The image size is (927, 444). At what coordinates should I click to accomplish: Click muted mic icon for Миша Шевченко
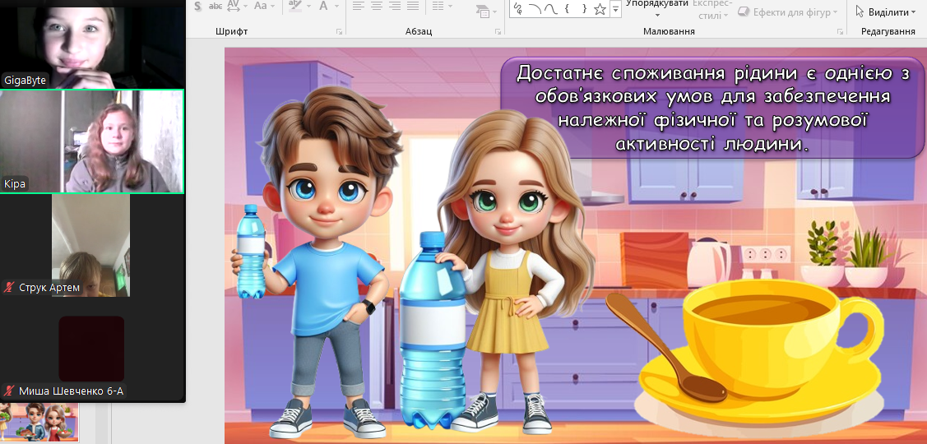[x=9, y=391]
